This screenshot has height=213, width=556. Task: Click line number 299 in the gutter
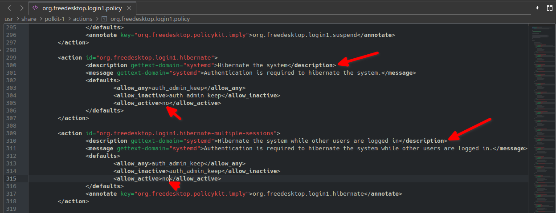pos(12,57)
